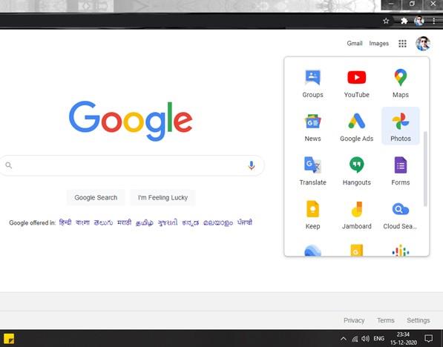Switch Google to Bengali (বাংলা)
Viewport: 443px width, 347px height.
(x=82, y=222)
